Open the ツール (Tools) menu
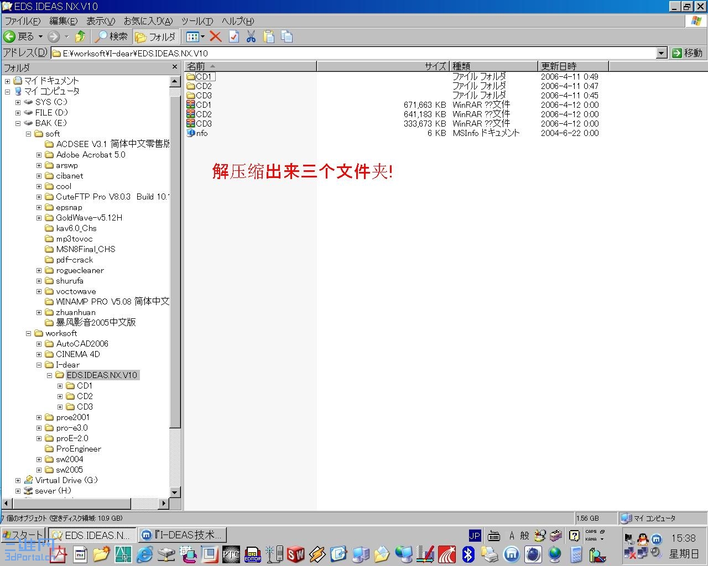Screen dimensions: 708x566 (x=197, y=21)
